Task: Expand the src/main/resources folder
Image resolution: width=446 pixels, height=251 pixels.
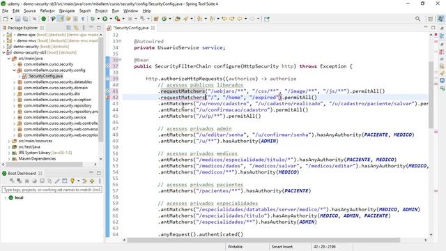Action: pyautogui.click(x=9, y=141)
